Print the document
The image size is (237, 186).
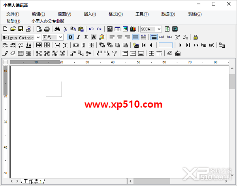tap(47, 29)
